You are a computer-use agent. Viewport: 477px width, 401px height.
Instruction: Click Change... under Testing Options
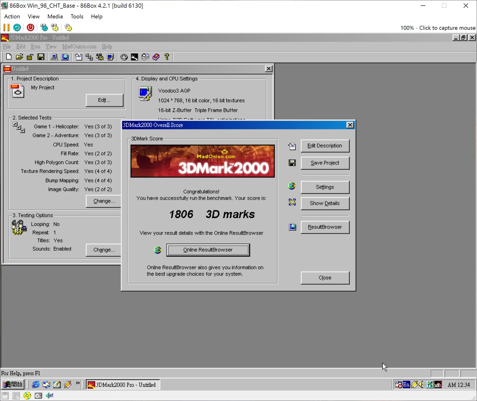click(x=104, y=250)
